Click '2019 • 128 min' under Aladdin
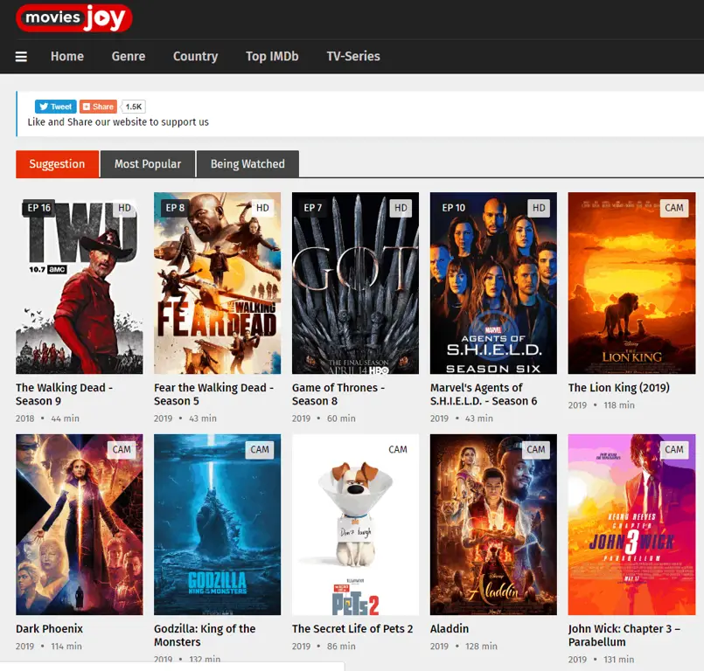The width and height of the screenshot is (704, 671). coord(464,647)
